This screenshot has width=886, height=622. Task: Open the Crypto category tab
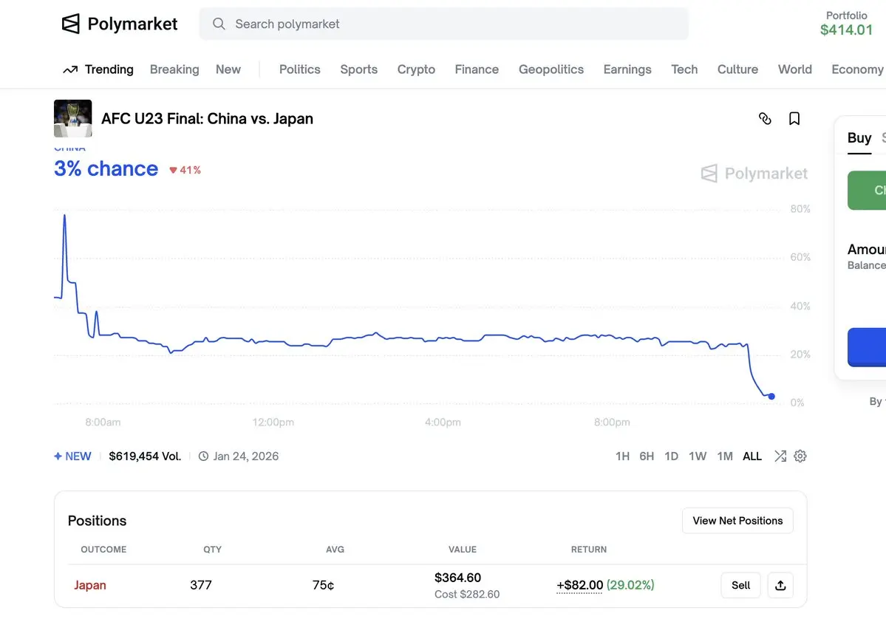pos(416,69)
